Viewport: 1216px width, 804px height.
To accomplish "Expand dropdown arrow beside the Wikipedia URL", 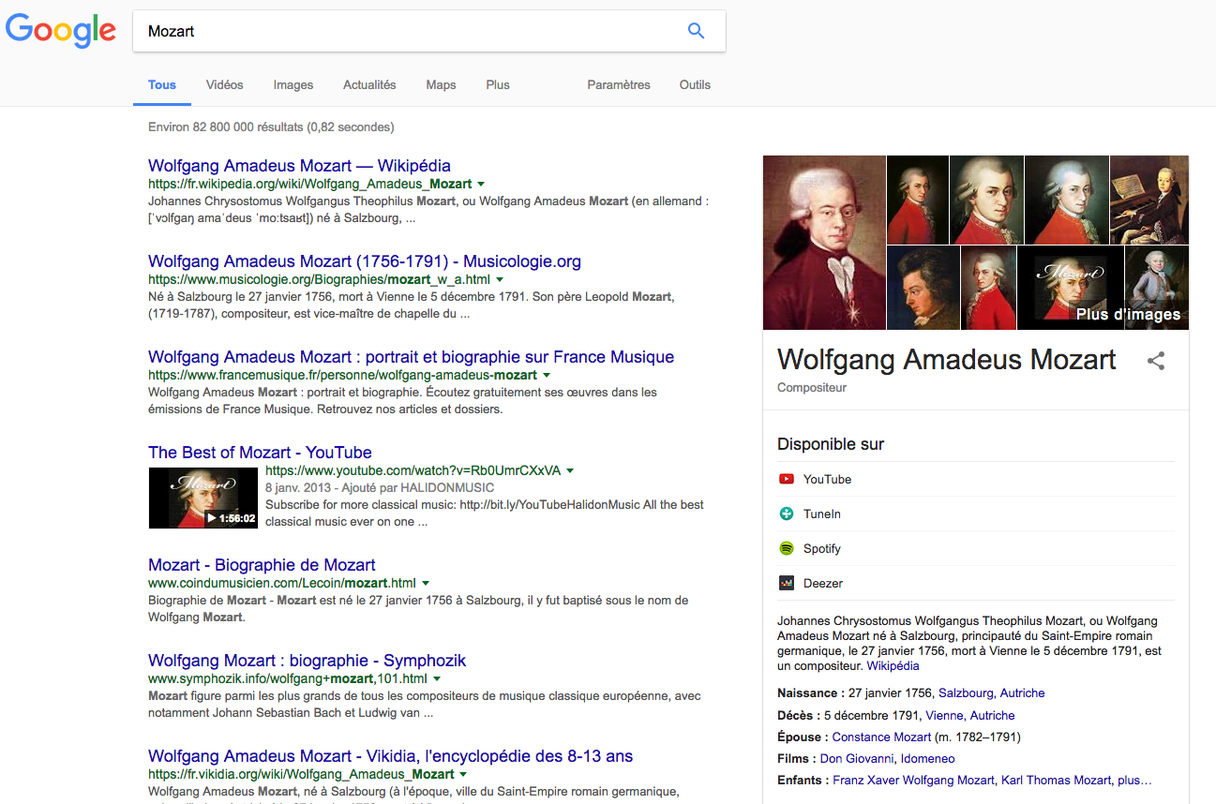I will [481, 185].
